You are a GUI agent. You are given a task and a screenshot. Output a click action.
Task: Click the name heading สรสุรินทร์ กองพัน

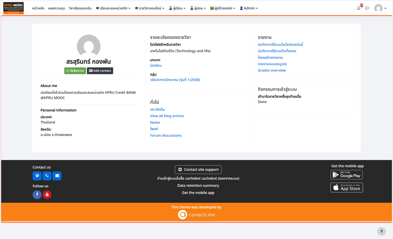click(88, 61)
